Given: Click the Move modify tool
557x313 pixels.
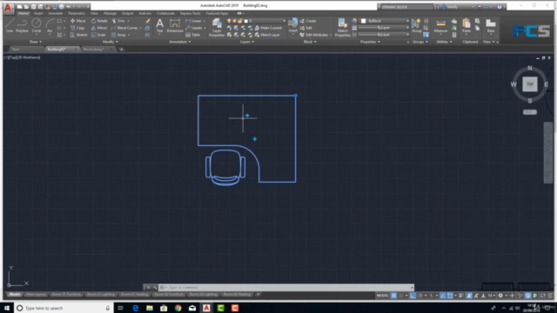Looking at the screenshot, I should click(x=77, y=21).
